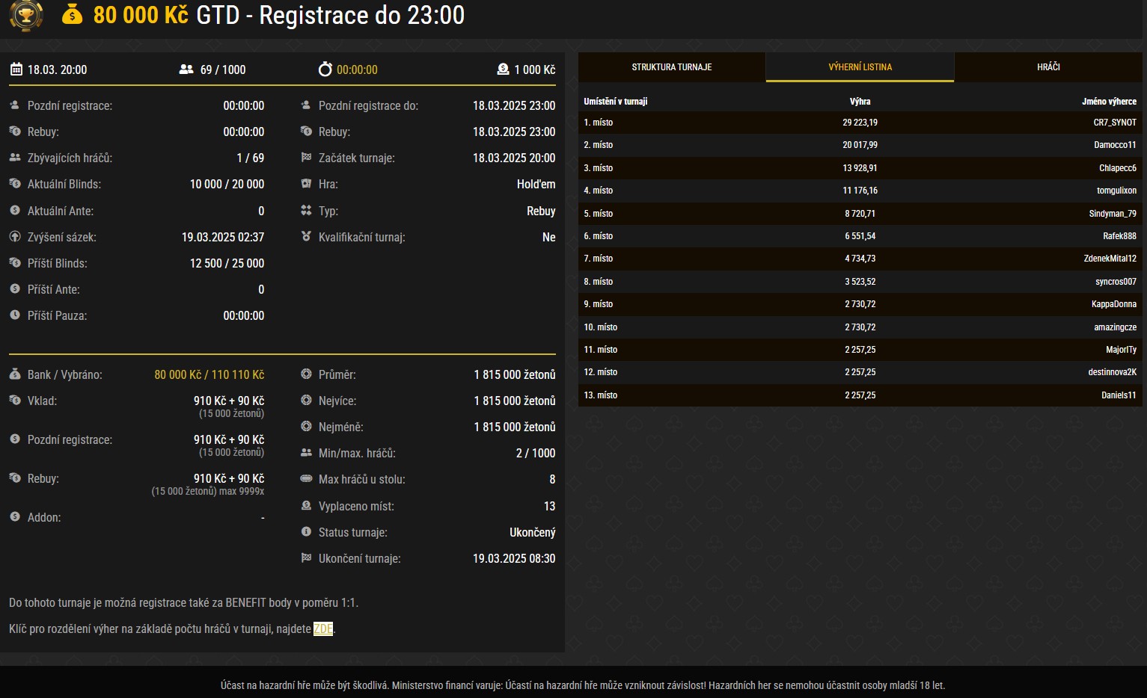This screenshot has height=698, width=1147.
Task: Click winner name Daniels11
Action: coord(1119,395)
